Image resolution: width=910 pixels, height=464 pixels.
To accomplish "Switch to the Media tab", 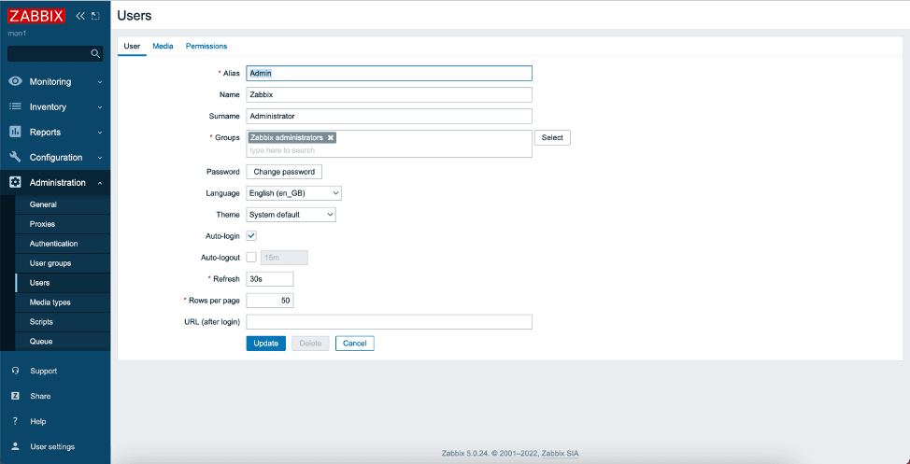I will click(x=164, y=47).
